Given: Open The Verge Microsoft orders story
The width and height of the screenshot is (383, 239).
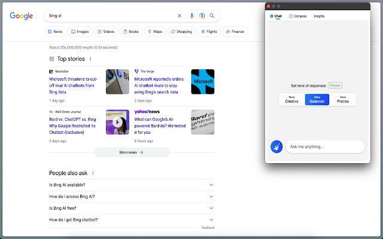Looking at the screenshot, I should [x=159, y=85].
